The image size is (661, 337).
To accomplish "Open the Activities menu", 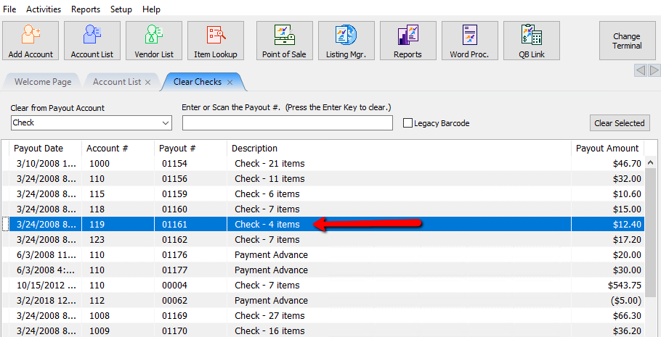I will click(x=44, y=9).
